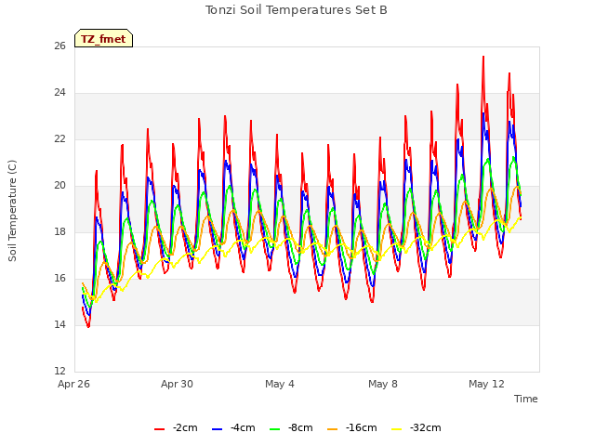Click the Apr 26 x-axis tick label
Viewport: 595px width, 446px height.
click(x=74, y=384)
